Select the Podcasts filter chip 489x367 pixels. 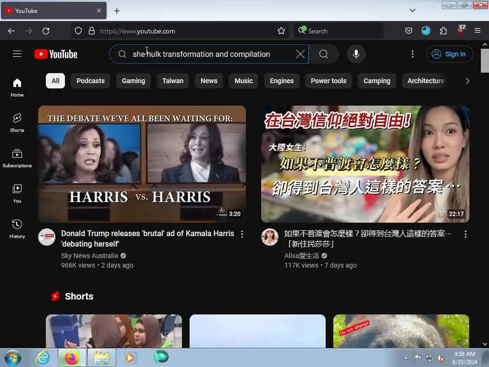[x=90, y=81]
